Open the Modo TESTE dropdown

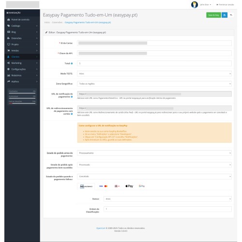154,74
